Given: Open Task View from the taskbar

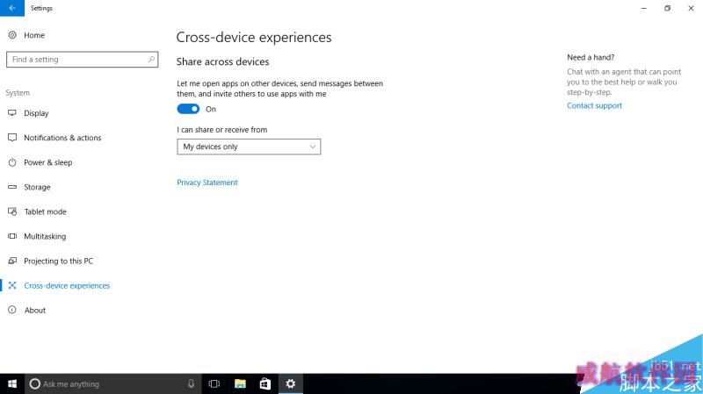Looking at the screenshot, I should (x=214, y=383).
